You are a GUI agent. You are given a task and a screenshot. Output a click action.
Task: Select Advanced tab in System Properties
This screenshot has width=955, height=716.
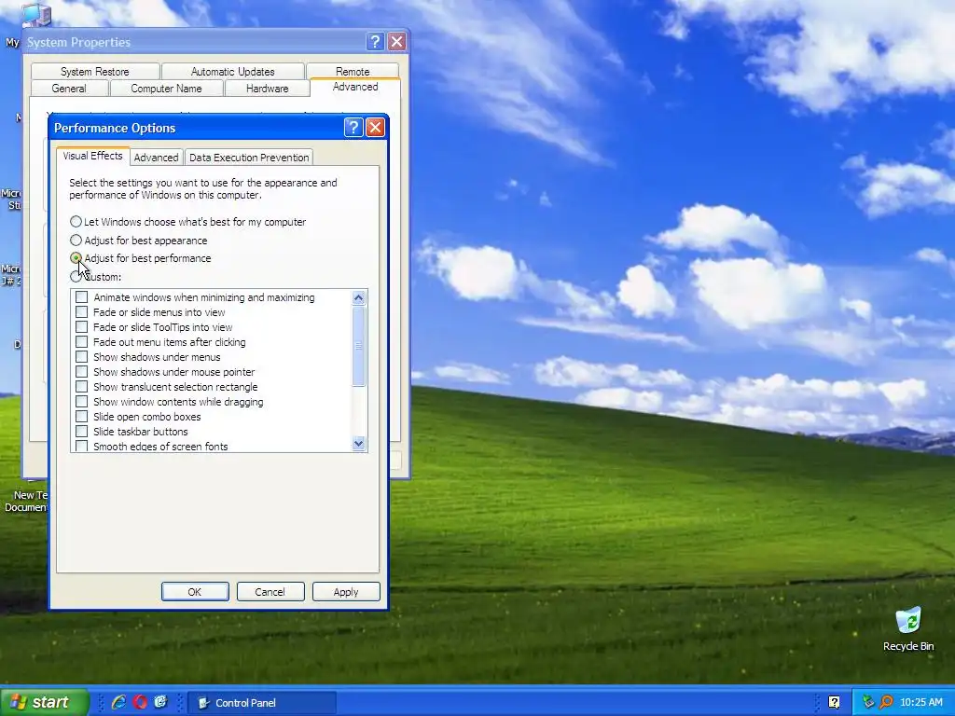coord(355,87)
